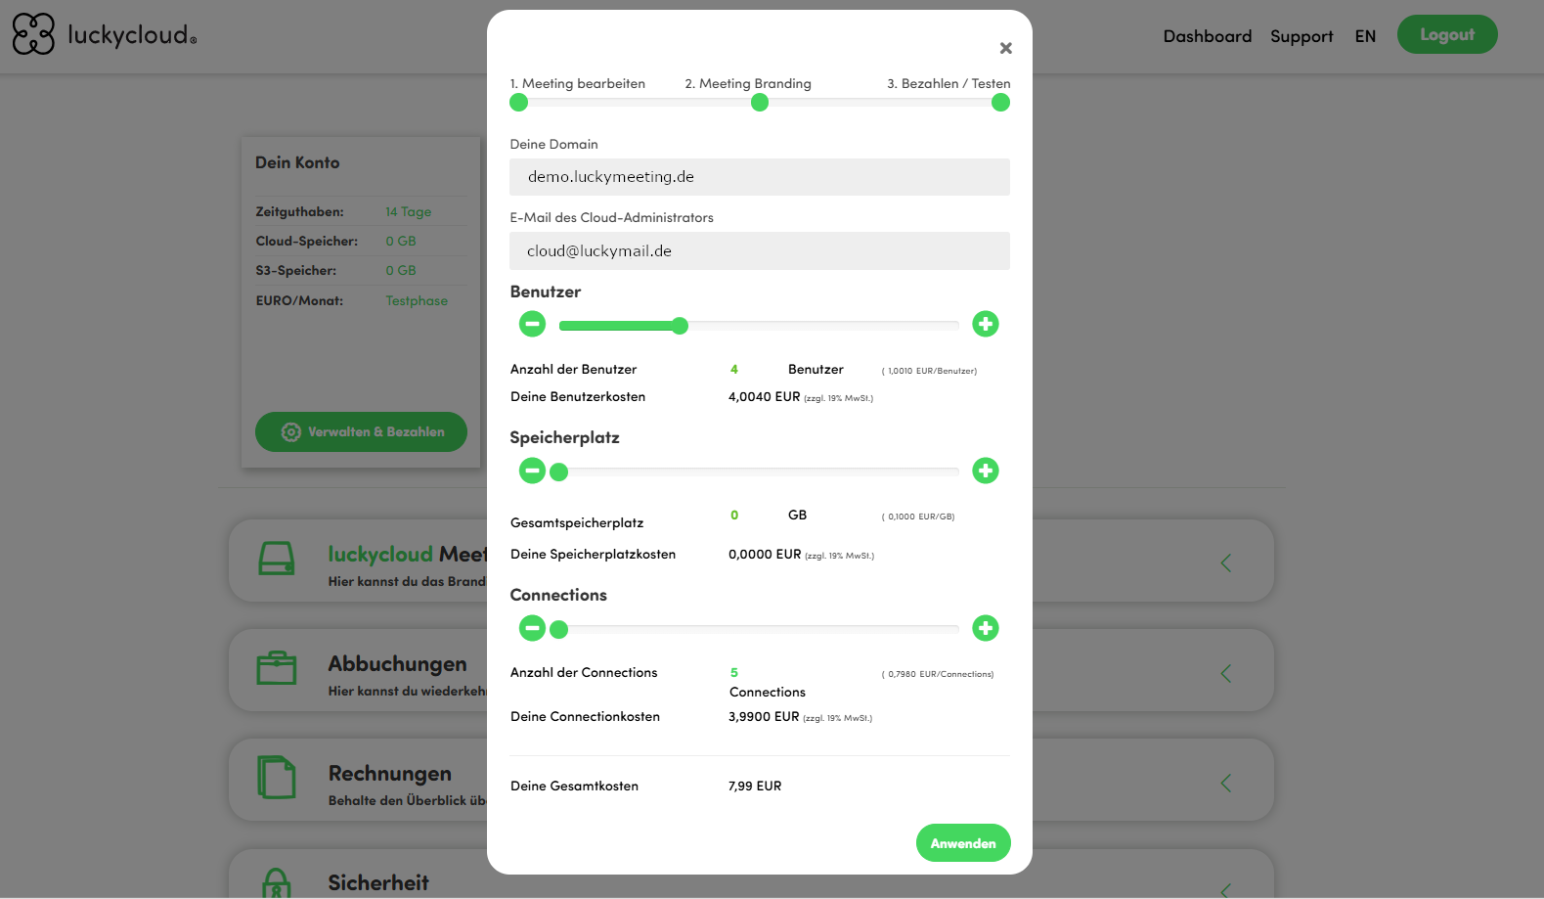This screenshot has height=899, width=1544.
Task: Go to step 2 Meeting Branding
Action: pos(748,83)
